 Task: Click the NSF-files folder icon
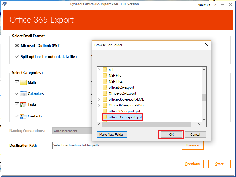pyautogui.click(x=105, y=82)
